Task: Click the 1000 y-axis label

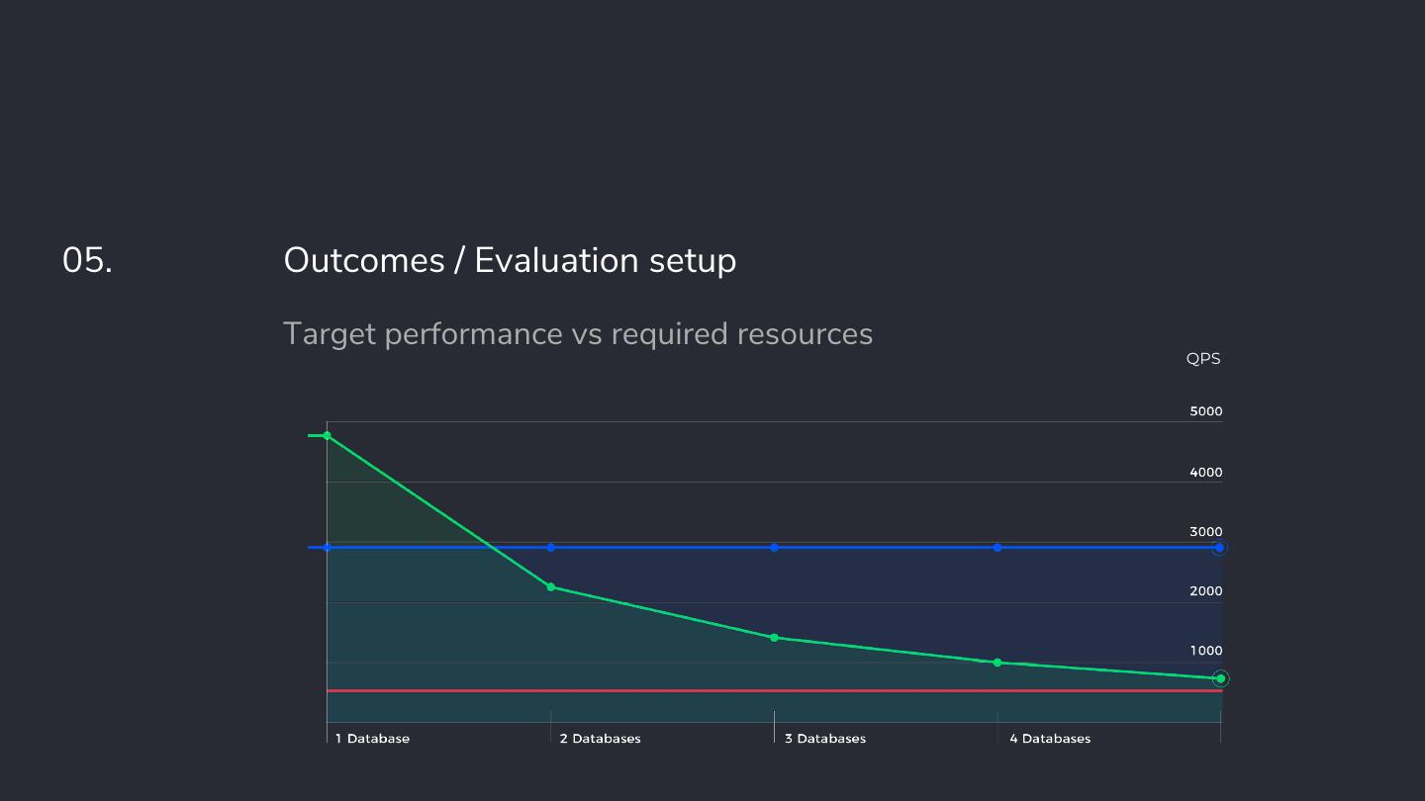Action: click(1205, 651)
